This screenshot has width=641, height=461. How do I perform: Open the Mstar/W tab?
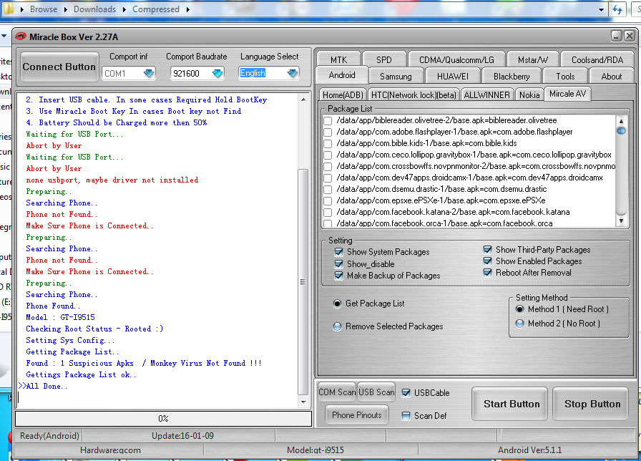pyautogui.click(x=533, y=59)
